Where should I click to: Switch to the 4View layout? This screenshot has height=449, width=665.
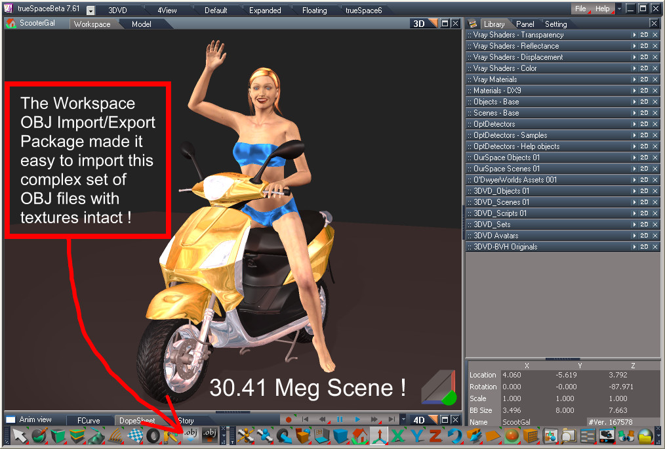167,11
